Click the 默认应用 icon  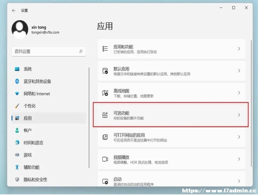[105, 71]
